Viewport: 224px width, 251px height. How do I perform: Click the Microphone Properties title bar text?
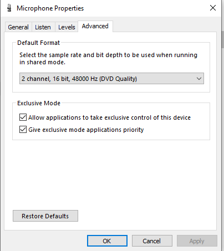click(50, 8)
